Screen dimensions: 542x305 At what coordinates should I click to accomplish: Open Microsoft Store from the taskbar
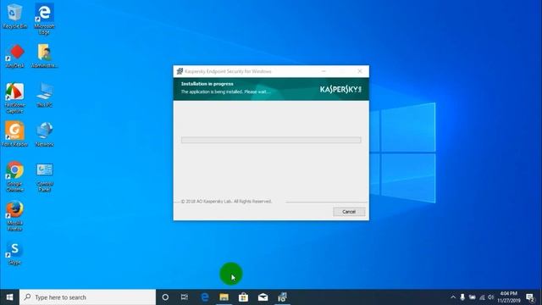coord(243,297)
